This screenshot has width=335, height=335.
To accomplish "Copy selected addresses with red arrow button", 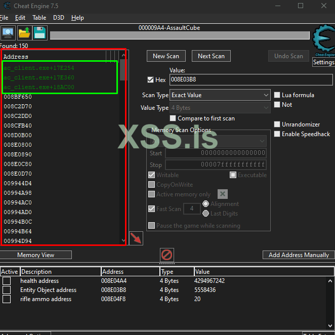I will (136, 238).
